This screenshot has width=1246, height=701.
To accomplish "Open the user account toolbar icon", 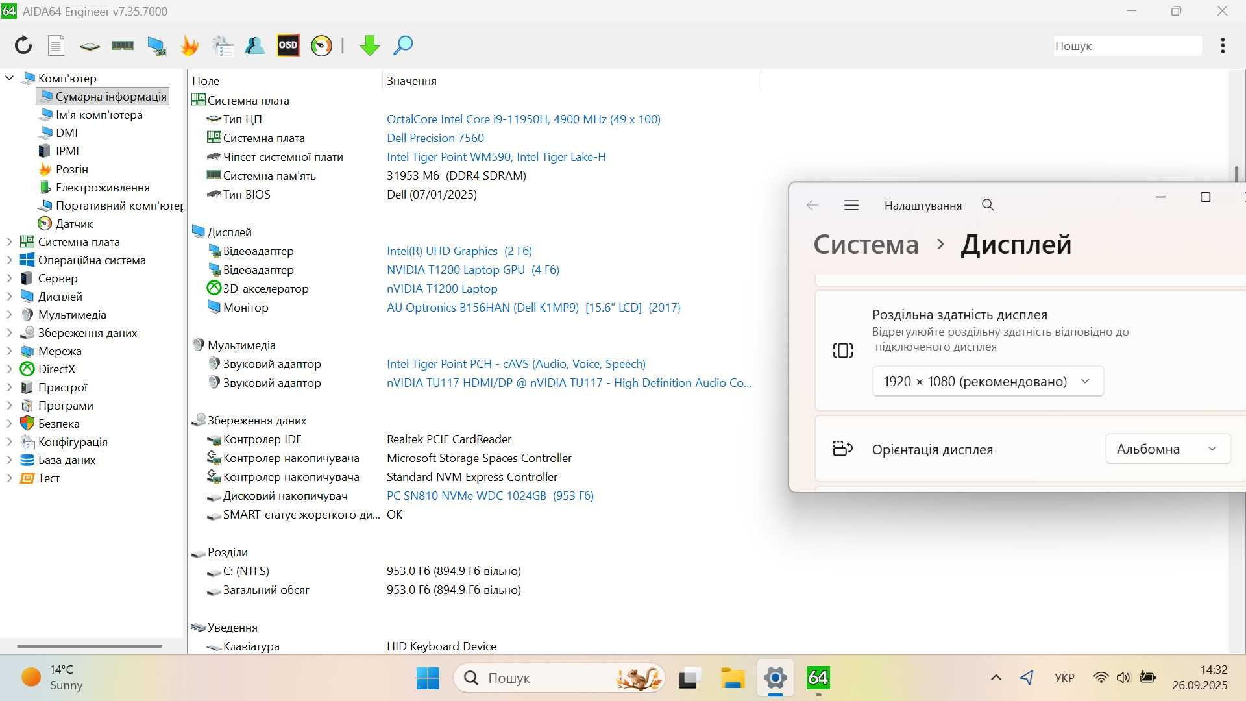I will 254,45.
